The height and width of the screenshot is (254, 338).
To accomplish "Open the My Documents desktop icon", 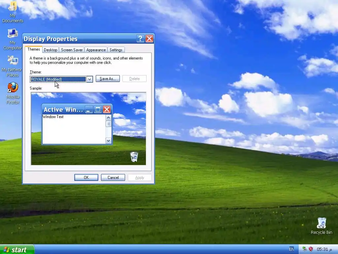I will pyautogui.click(x=13, y=11).
